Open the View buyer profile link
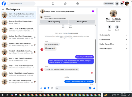Viewport: 132px width, 97px height. (x=73, y=33)
